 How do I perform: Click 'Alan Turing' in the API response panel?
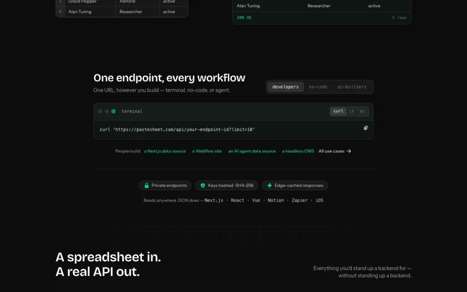[x=248, y=5]
